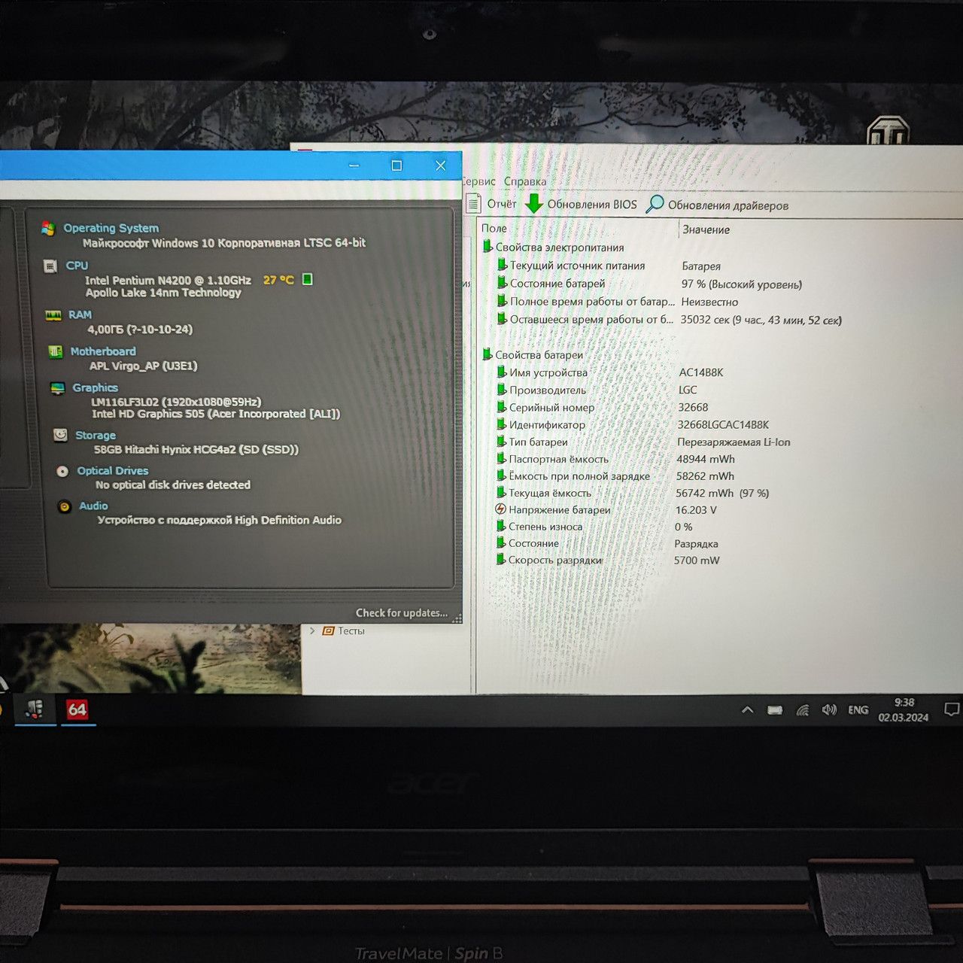Select the Тесты tree item label
963x963 pixels.
tap(351, 630)
